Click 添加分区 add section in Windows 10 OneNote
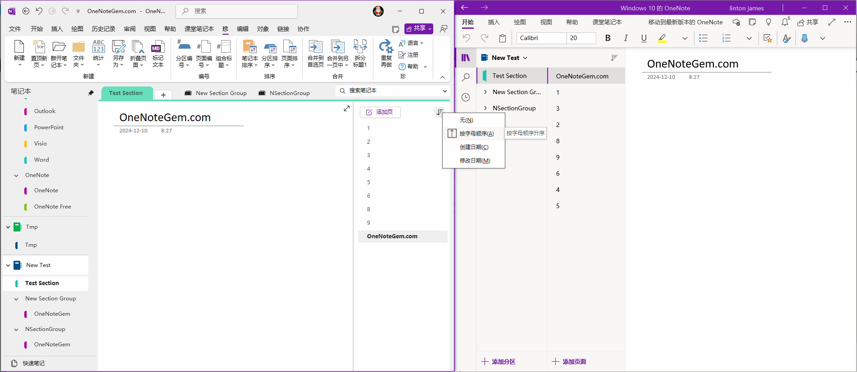The width and height of the screenshot is (857, 372). click(498, 362)
